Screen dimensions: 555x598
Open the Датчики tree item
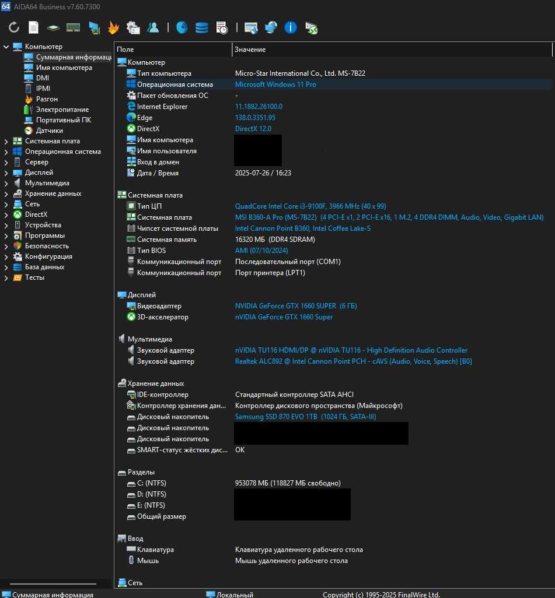pyautogui.click(x=49, y=131)
